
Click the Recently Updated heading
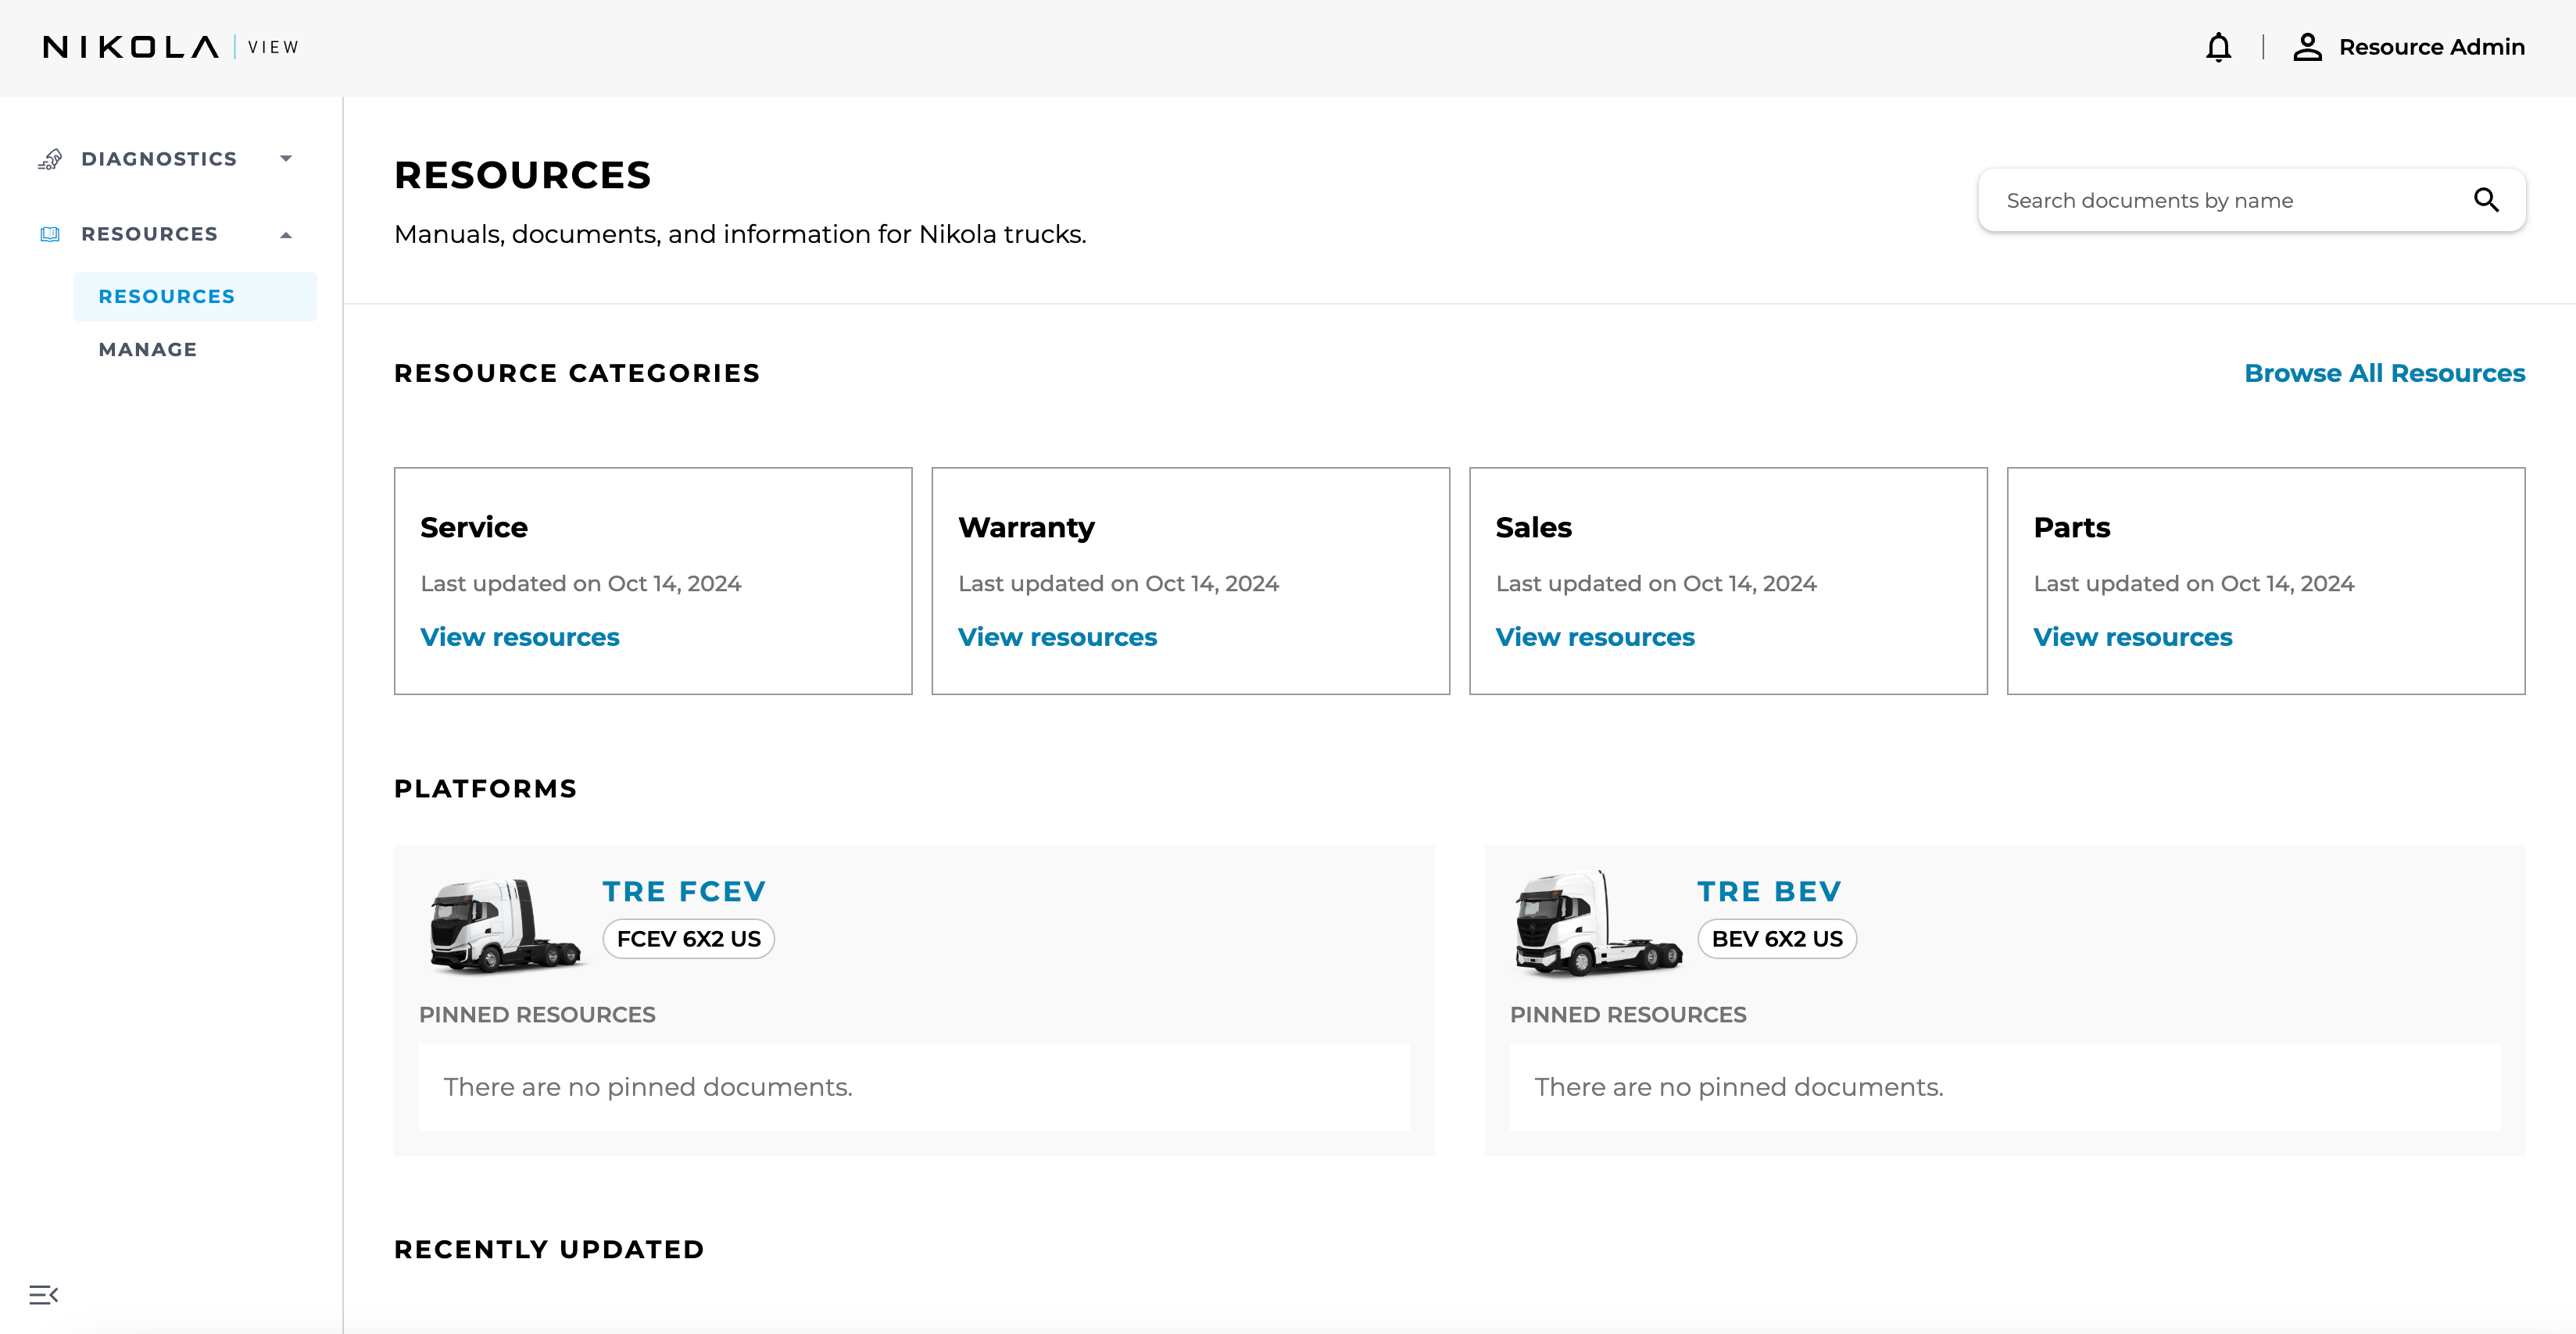pyautogui.click(x=549, y=1249)
